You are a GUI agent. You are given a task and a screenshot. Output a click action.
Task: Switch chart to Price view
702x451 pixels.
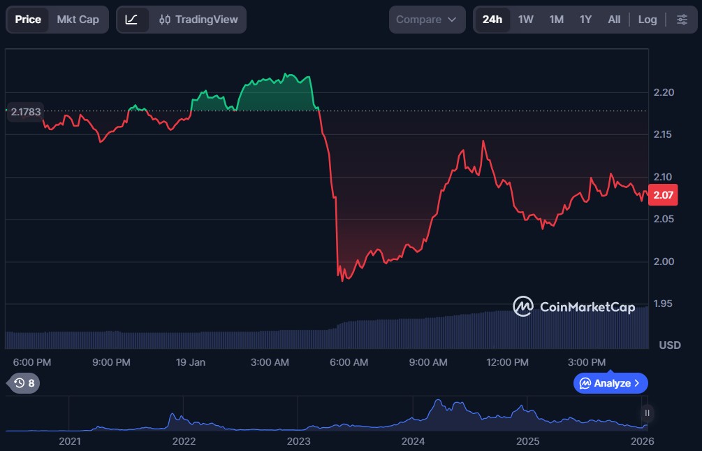coord(28,20)
